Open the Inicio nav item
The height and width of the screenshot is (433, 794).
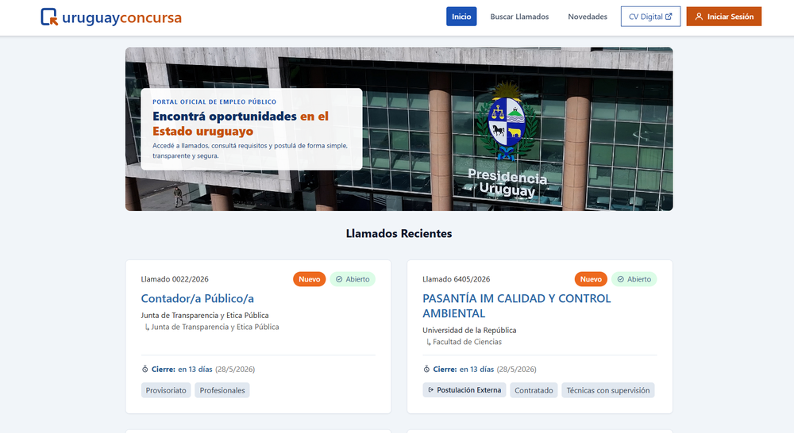(461, 17)
